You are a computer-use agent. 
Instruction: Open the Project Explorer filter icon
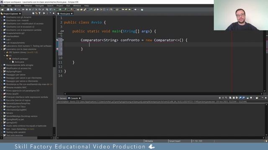(x=39, y=13)
